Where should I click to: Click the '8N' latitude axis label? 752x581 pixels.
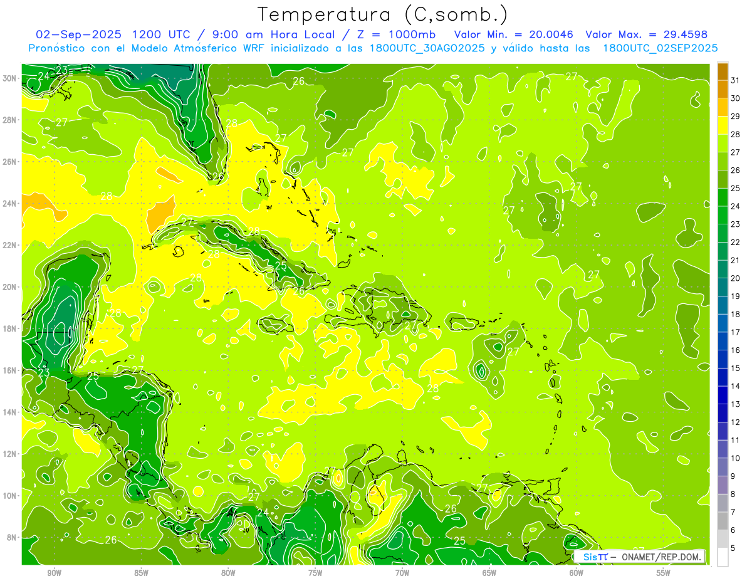coord(13,538)
